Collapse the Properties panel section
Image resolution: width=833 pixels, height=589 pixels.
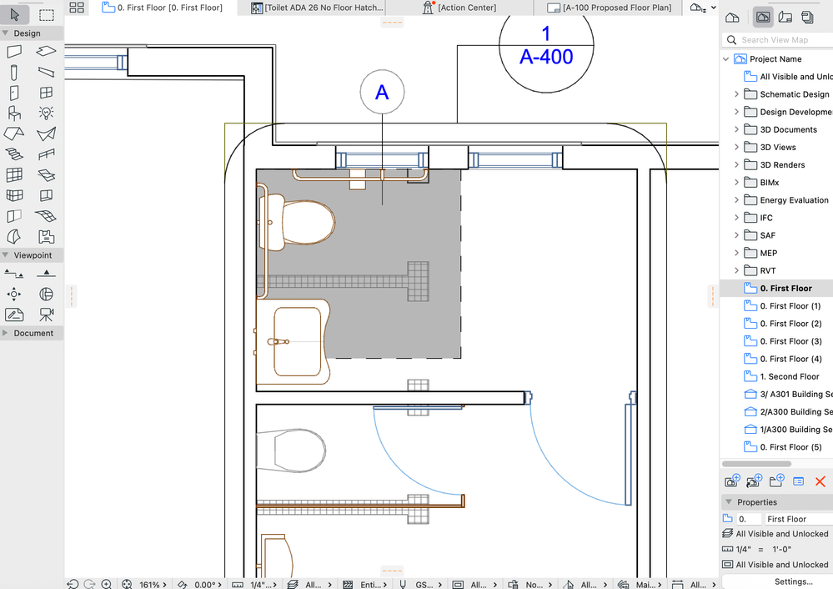pyautogui.click(x=729, y=502)
